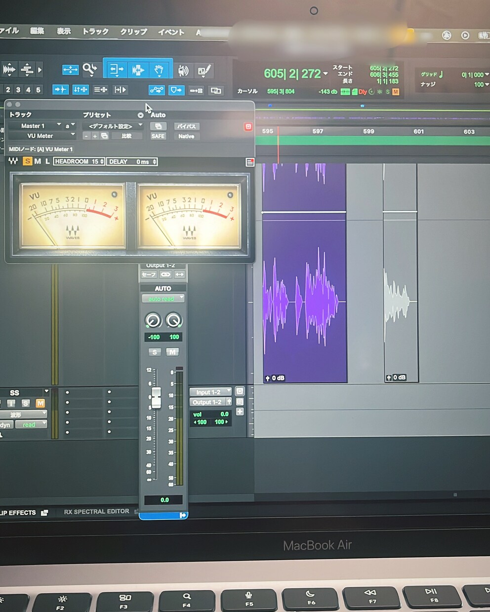Screen dimensions: 490x612
Task: Open the トラック menu
Action: [95, 31]
